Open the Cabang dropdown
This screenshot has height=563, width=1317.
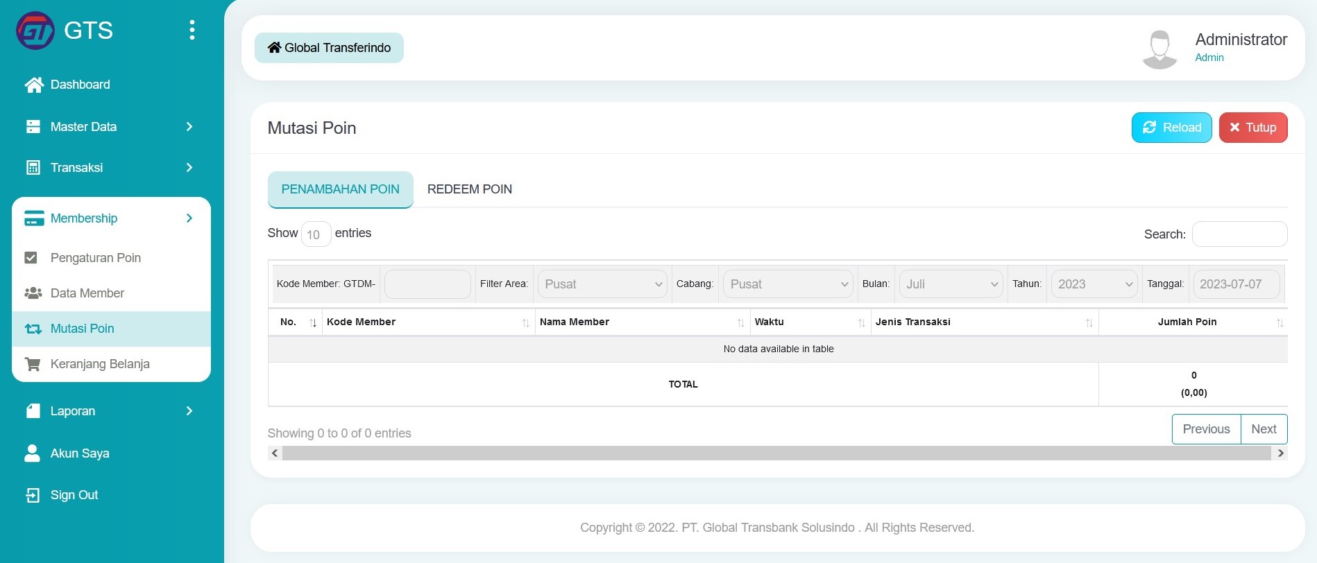click(x=788, y=284)
